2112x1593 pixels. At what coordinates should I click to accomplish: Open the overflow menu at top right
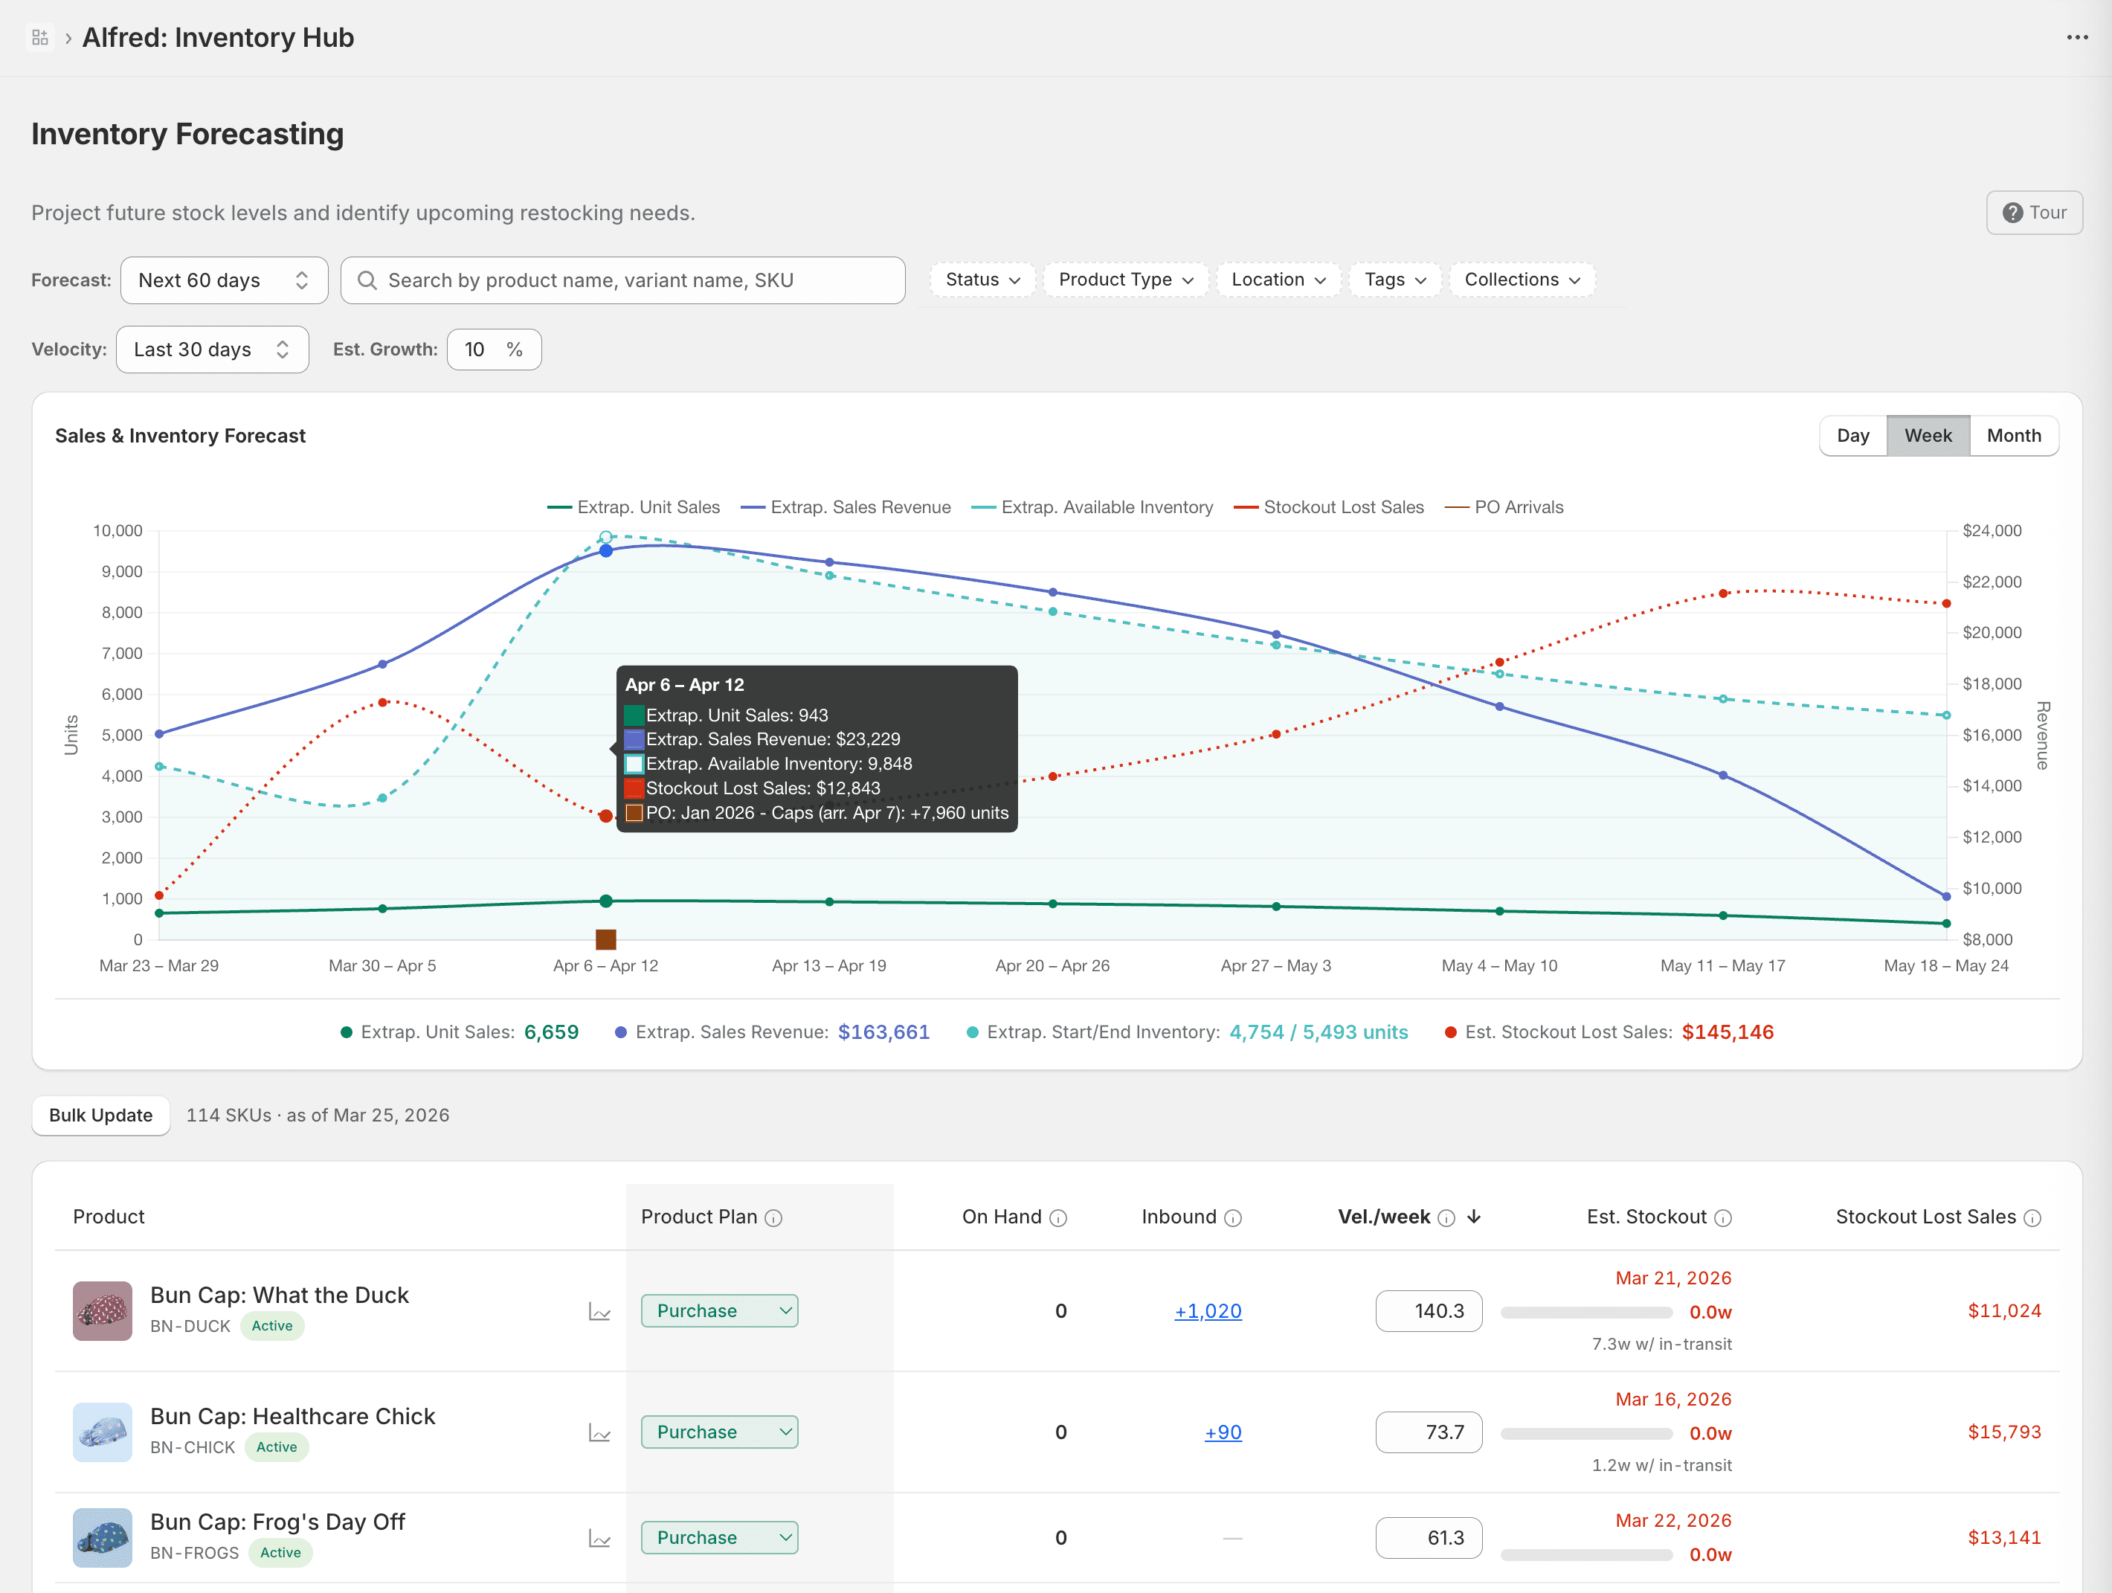click(x=2078, y=36)
